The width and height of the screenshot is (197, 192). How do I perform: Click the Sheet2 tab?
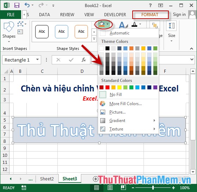(x=47, y=179)
